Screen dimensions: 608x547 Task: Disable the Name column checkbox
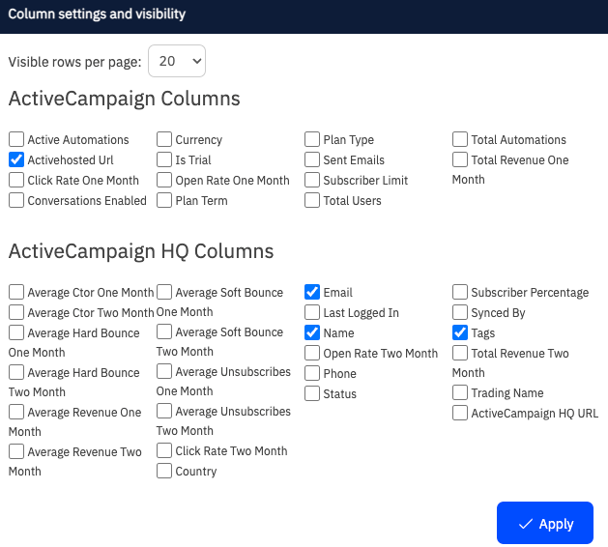pyautogui.click(x=312, y=332)
